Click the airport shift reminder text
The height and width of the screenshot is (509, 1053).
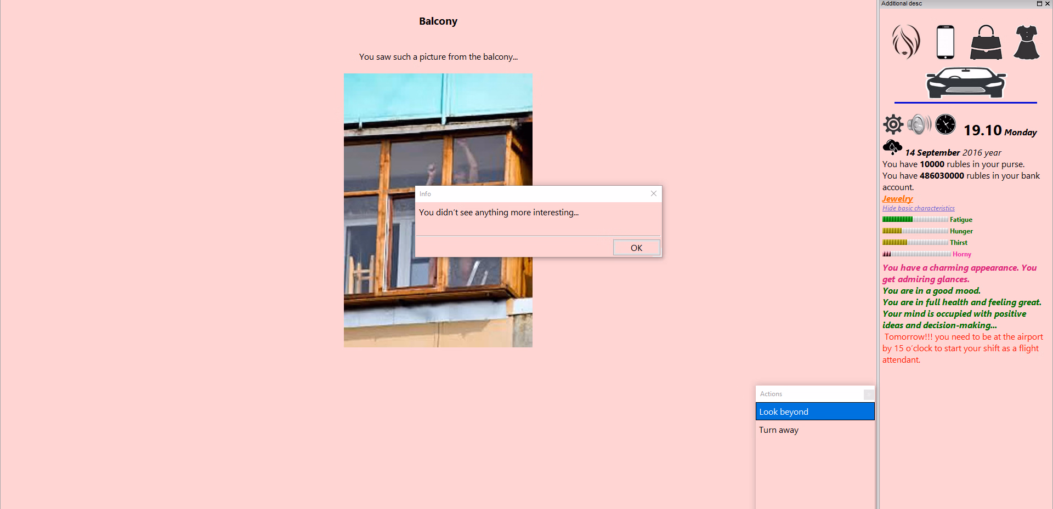(x=963, y=348)
